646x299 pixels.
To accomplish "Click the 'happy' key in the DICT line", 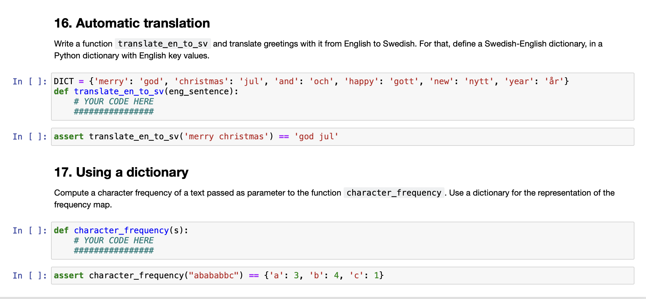I will tap(361, 81).
